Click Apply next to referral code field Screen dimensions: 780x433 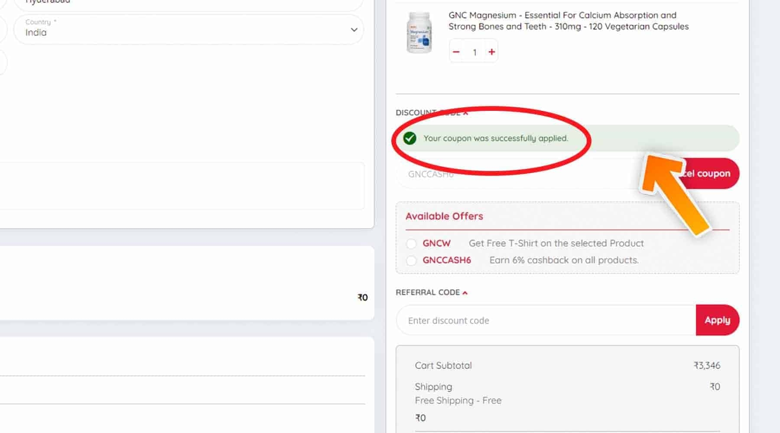(x=717, y=320)
